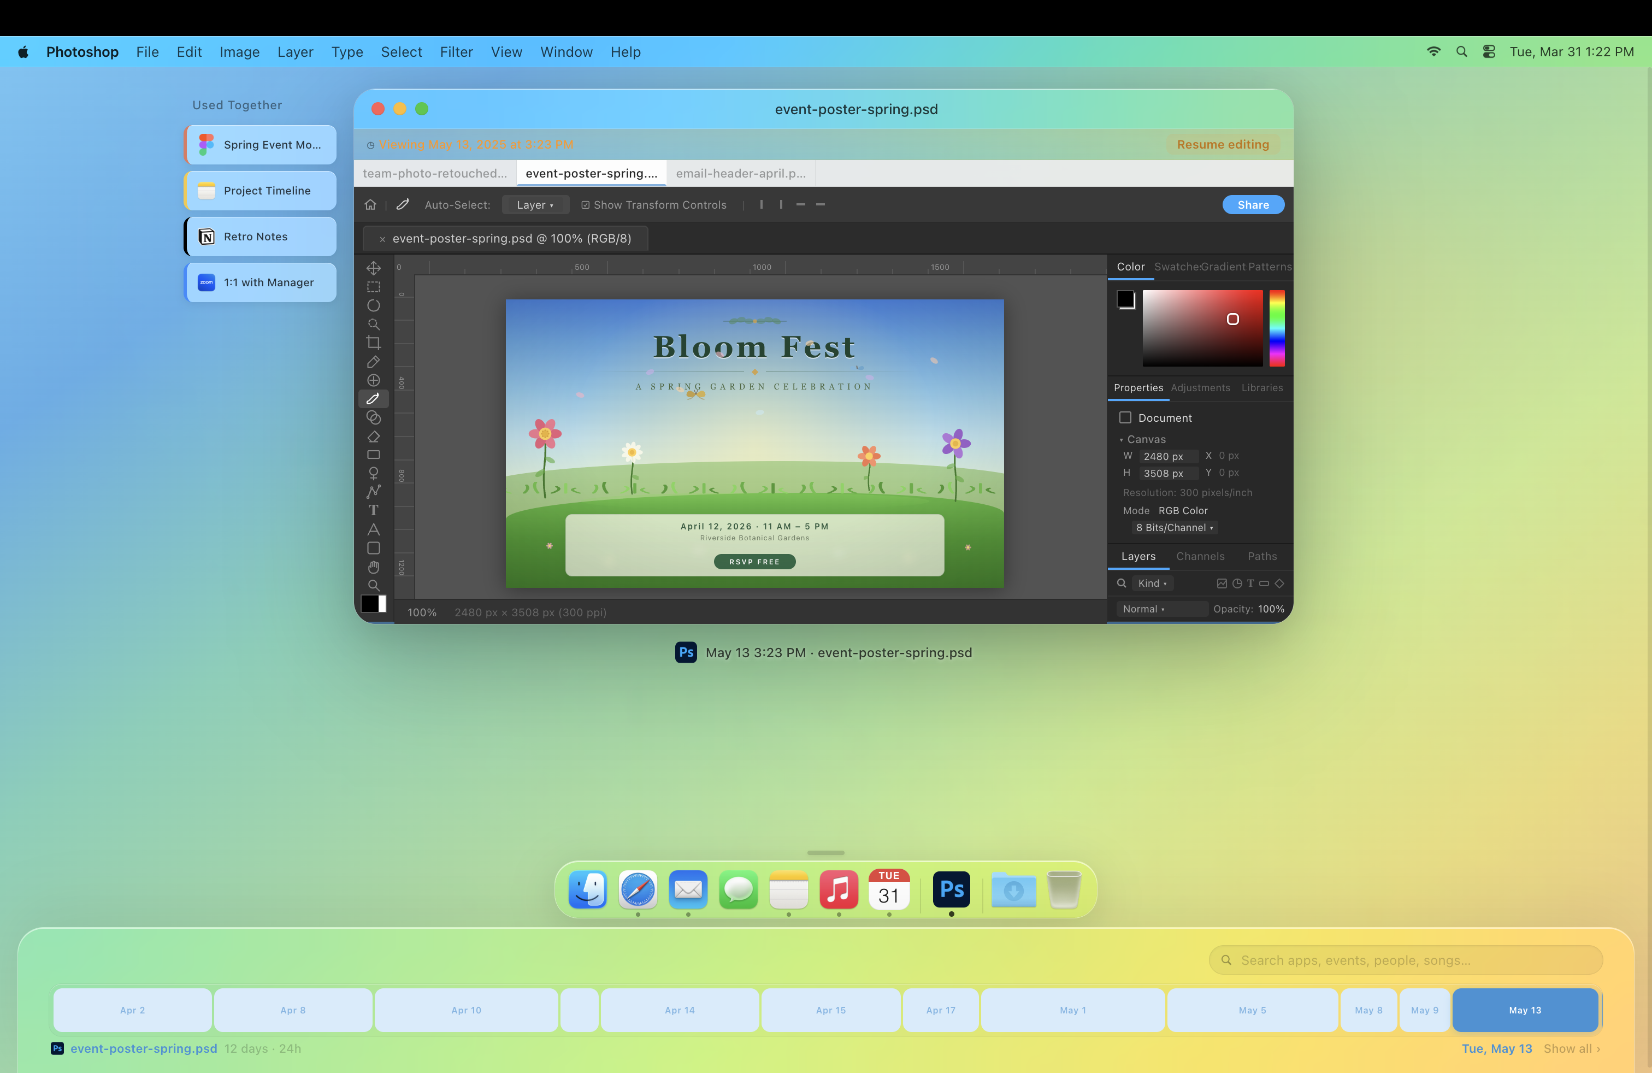The height and width of the screenshot is (1073, 1652).
Task: Open the 8 Bits/Channel dropdown
Action: pos(1175,527)
